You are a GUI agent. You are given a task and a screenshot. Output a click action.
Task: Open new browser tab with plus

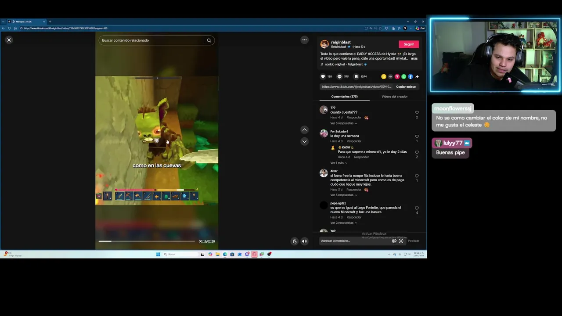50,22
